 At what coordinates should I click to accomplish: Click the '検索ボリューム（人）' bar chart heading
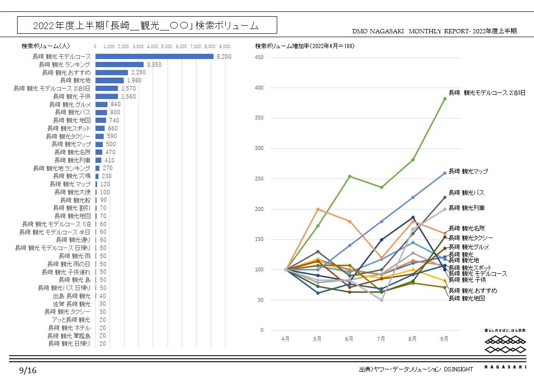coord(46,46)
